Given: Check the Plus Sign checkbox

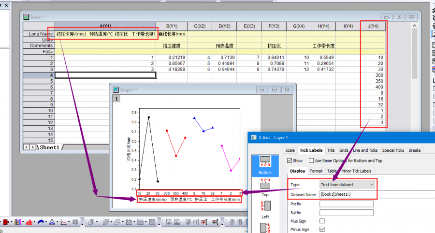Looking at the screenshot, I should 322,221.
